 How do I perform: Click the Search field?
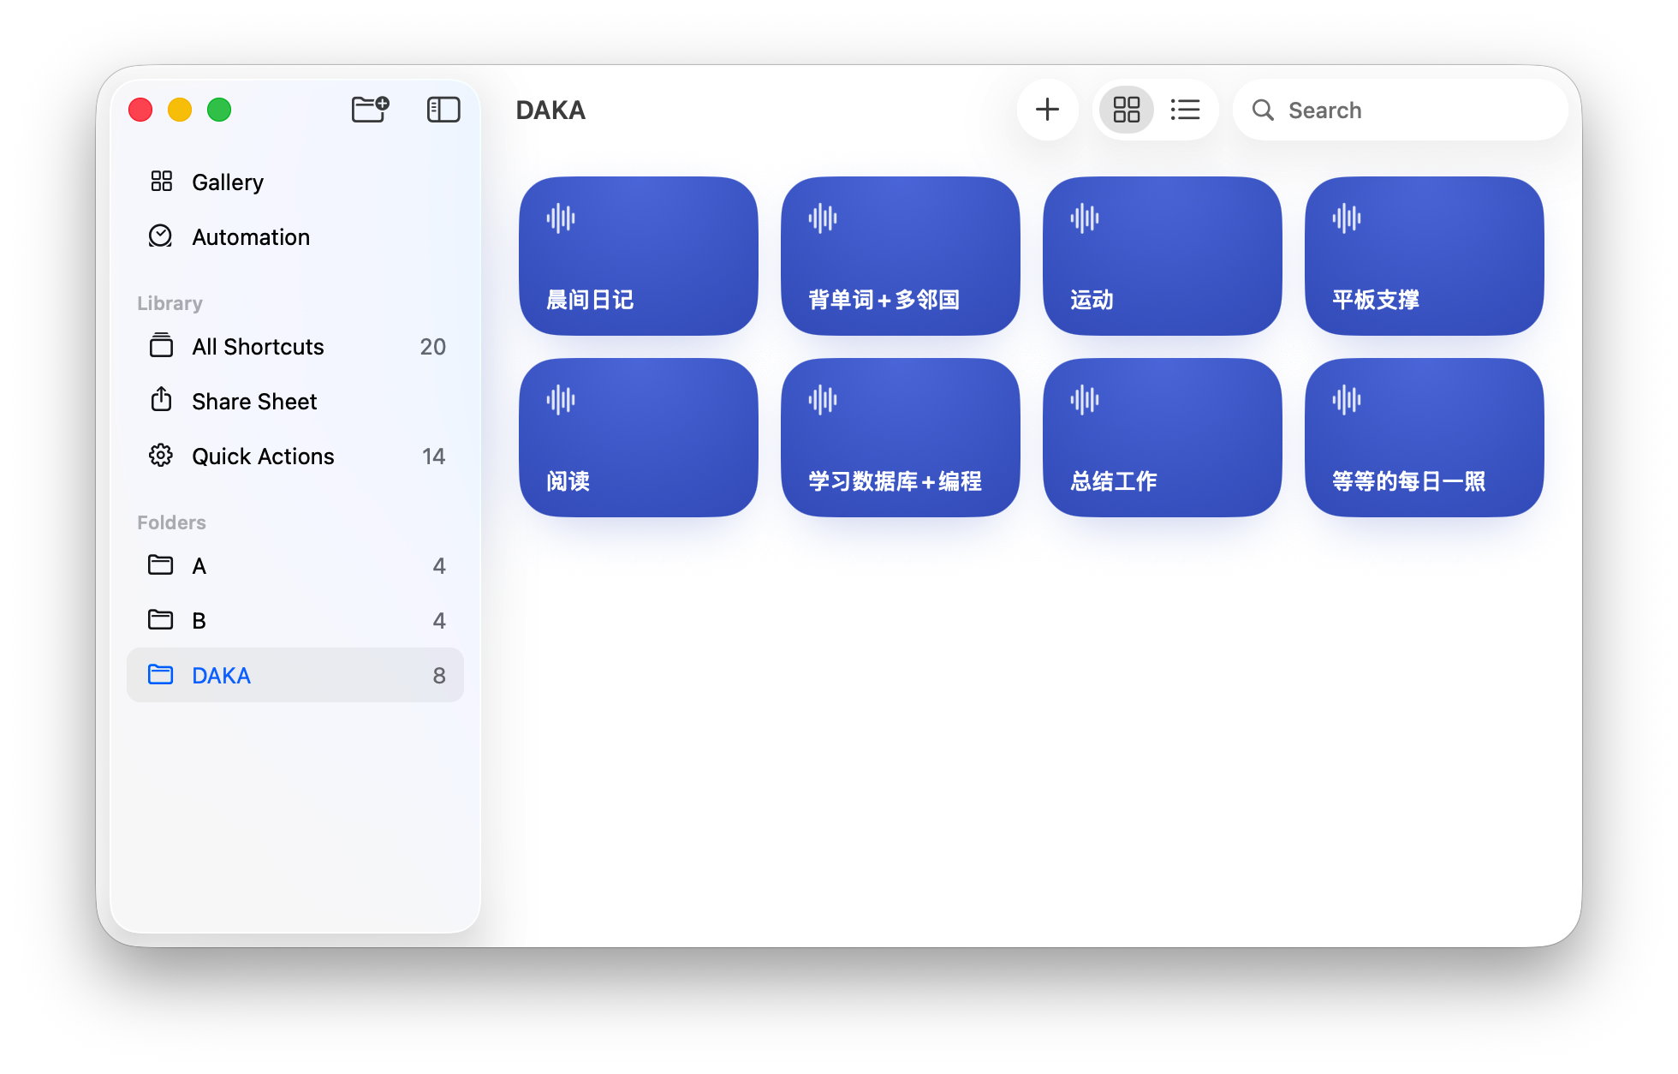pyautogui.click(x=1413, y=110)
